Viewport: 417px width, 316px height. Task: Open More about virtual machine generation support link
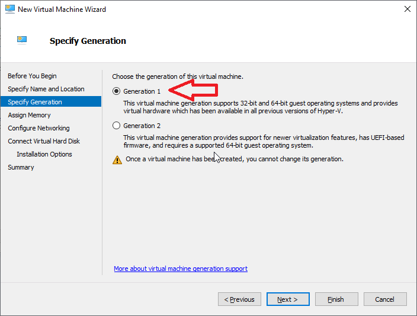[x=181, y=269]
